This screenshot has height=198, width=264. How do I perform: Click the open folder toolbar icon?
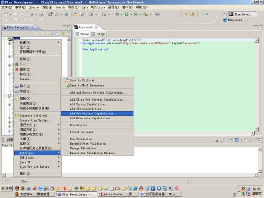click(76, 14)
